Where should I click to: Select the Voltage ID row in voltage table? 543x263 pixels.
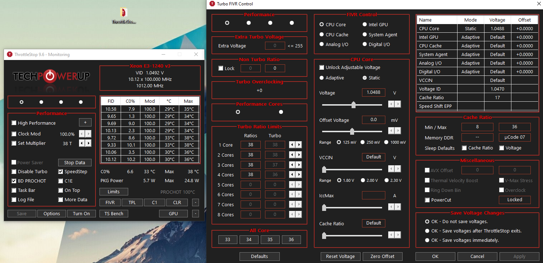point(478,89)
